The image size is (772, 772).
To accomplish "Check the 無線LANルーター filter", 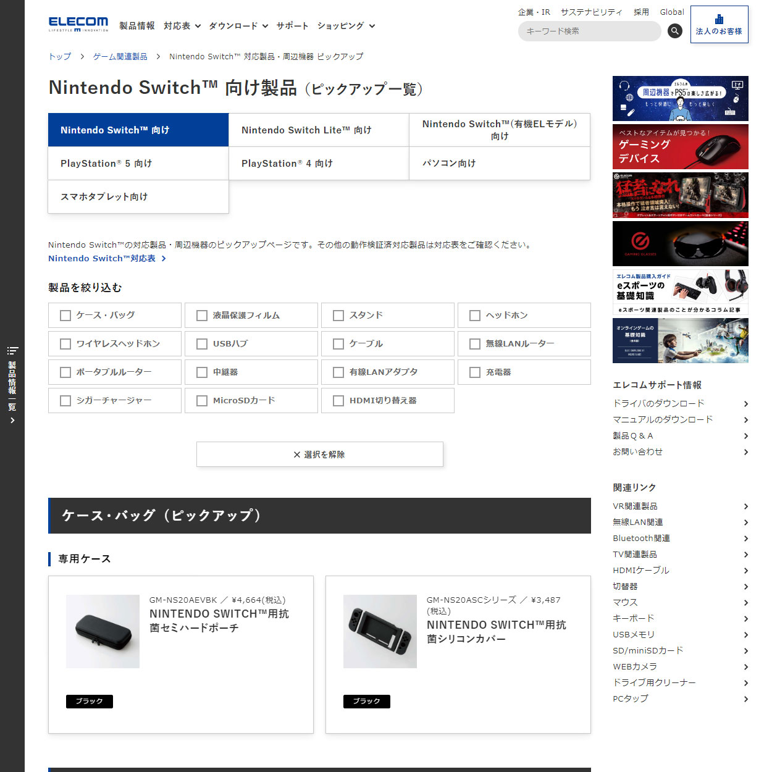I will click(475, 344).
